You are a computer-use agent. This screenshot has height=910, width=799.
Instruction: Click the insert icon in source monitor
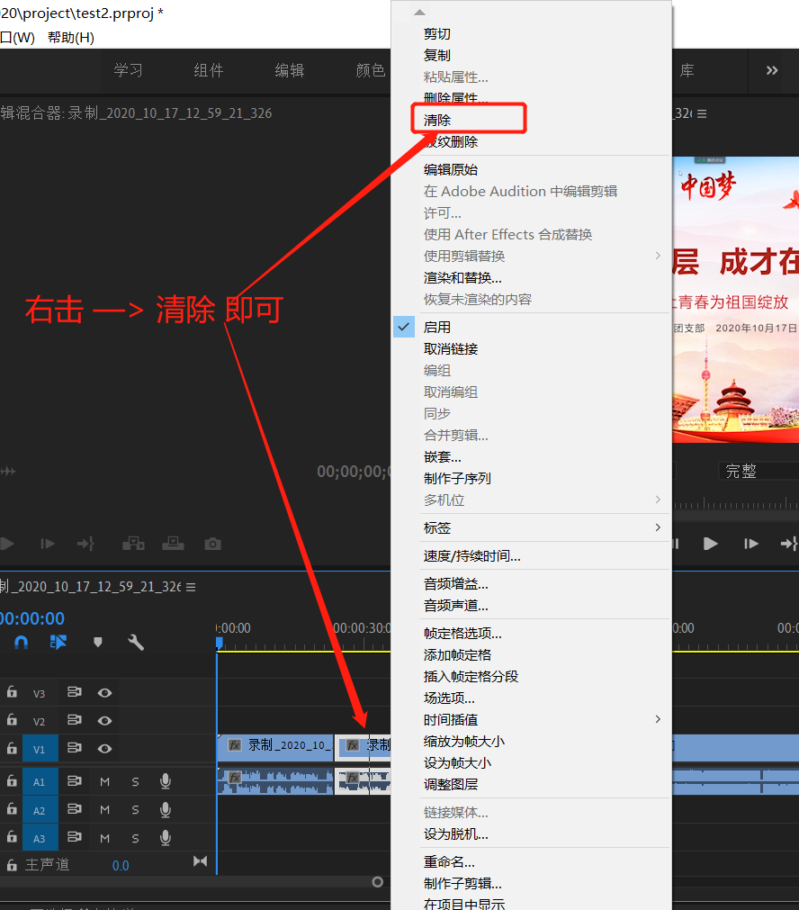coord(133,544)
